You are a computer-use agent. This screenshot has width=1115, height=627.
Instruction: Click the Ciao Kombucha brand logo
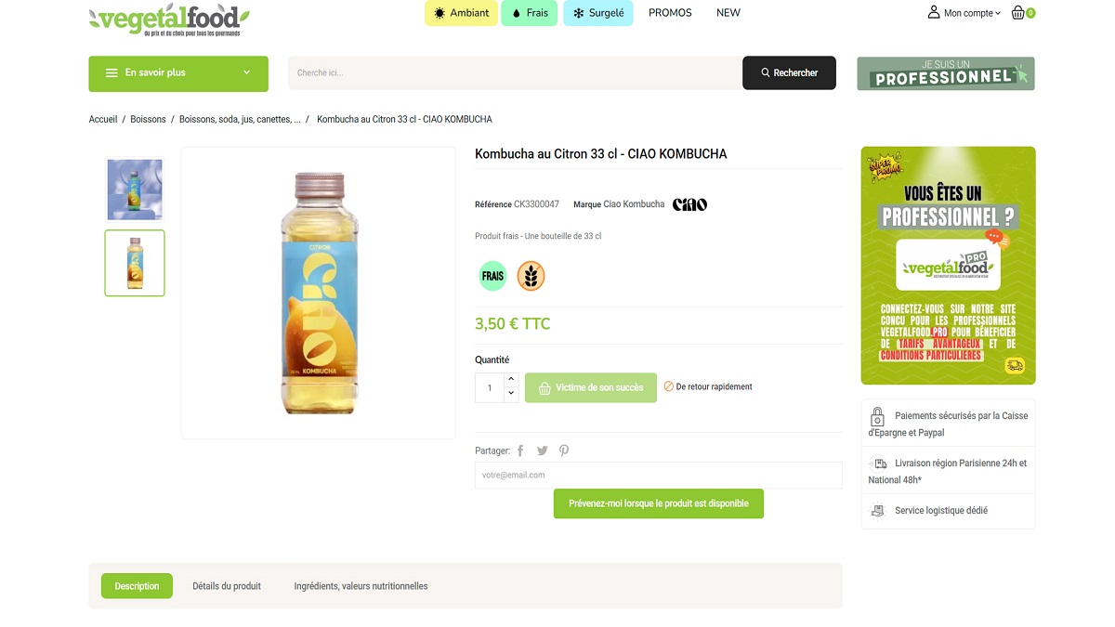click(690, 203)
